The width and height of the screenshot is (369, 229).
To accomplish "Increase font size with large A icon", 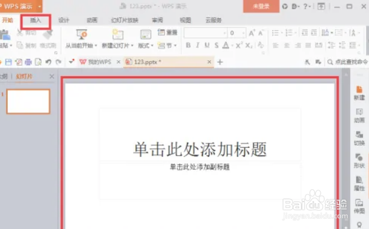I will point(252,33).
